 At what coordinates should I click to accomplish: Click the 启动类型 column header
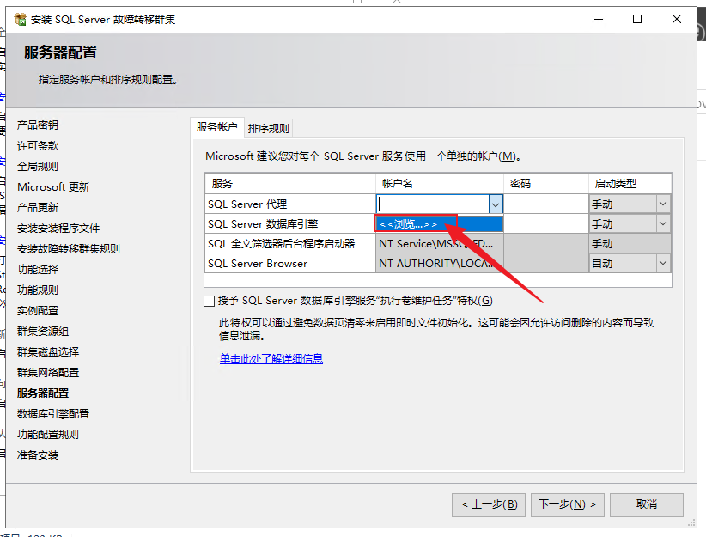(x=630, y=184)
